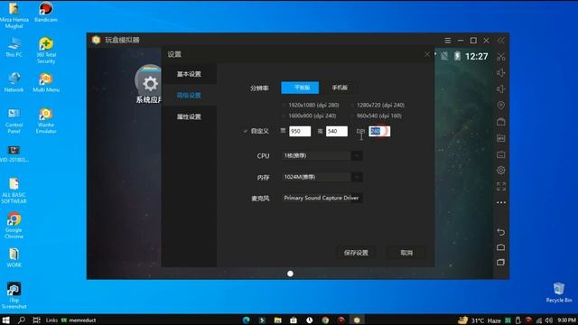
Task: Select highlighted advanced settings tab
Action: pos(189,96)
